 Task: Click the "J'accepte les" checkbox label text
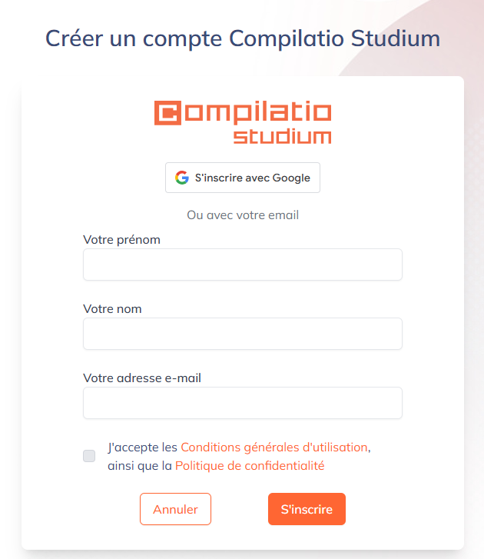[142, 448]
